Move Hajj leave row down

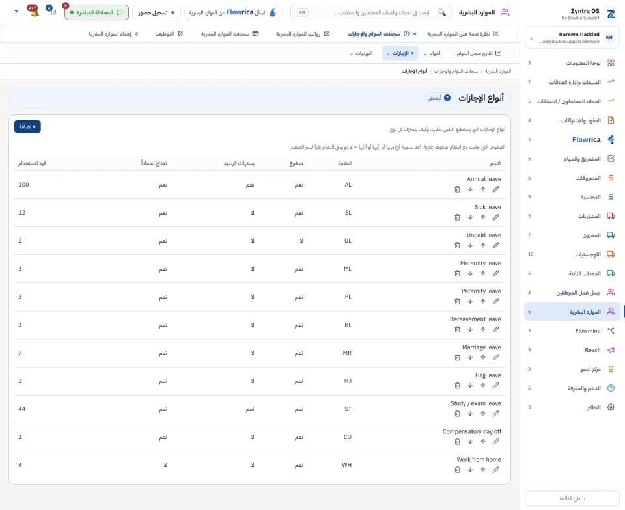(x=470, y=385)
